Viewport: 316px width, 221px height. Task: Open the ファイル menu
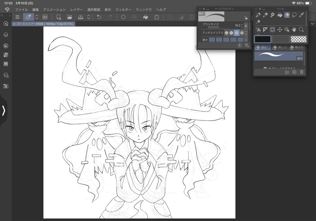click(x=22, y=10)
